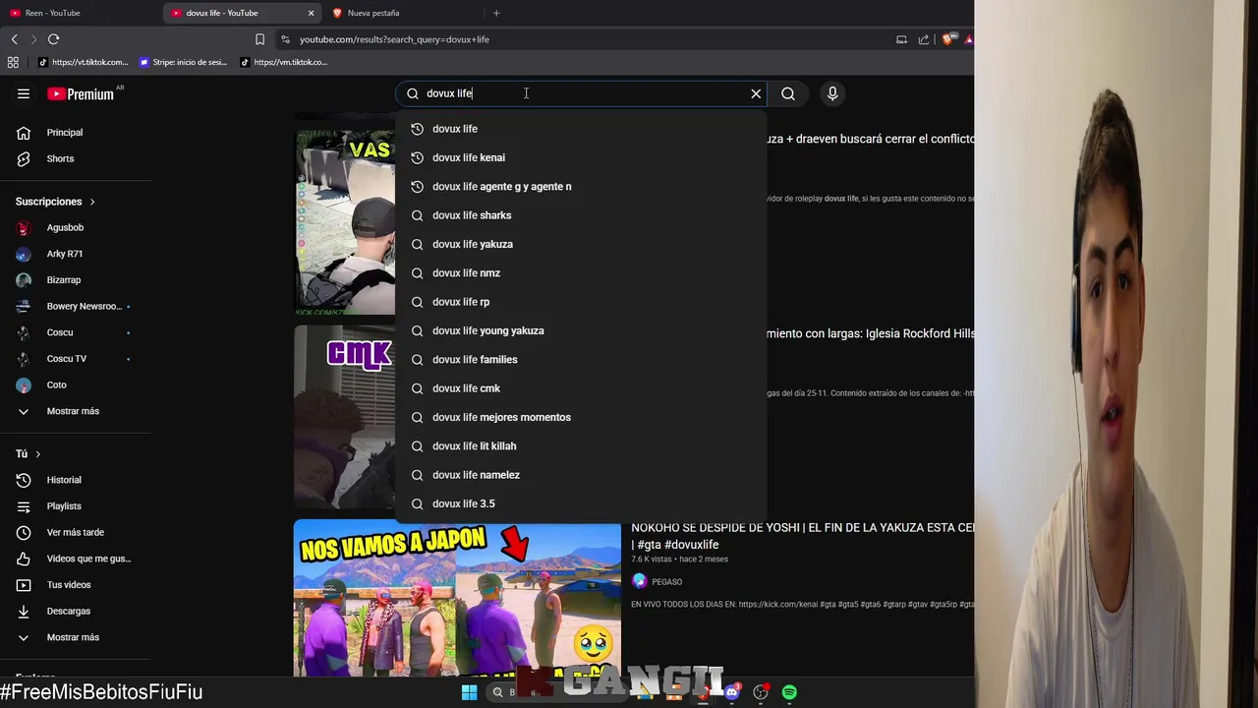The width and height of the screenshot is (1258, 708).
Task: Open a new browser tab with plus
Action: point(496,13)
